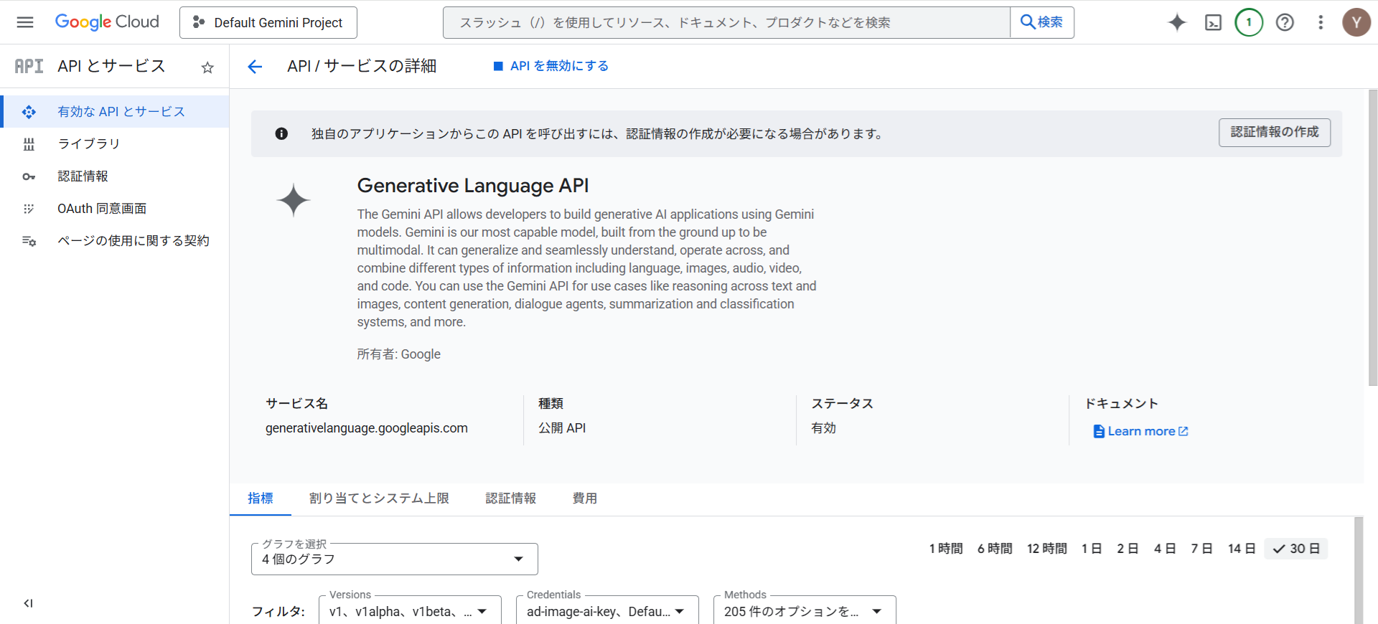Open the Versions filter dropdown
Screen dimensions: 1378x624
tap(409, 612)
